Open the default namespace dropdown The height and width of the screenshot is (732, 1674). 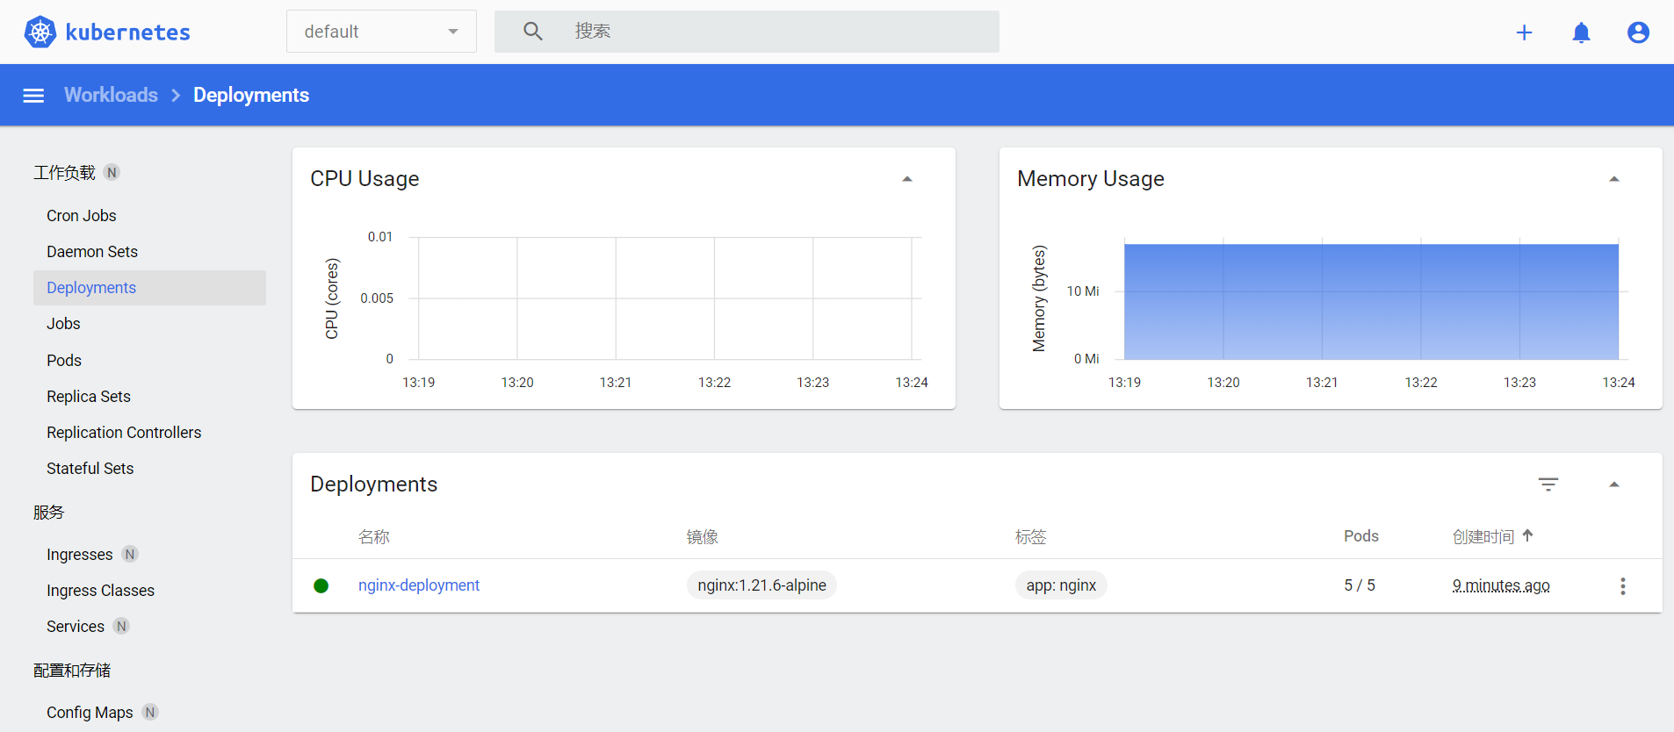381,32
